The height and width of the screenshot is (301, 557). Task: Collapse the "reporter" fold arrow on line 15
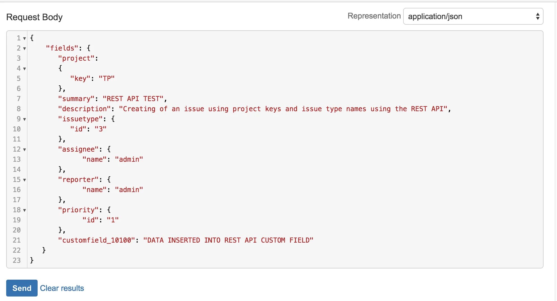click(x=24, y=180)
